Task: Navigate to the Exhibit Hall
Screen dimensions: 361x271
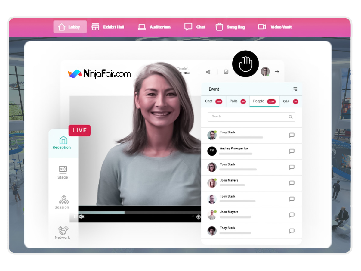Action: click(108, 27)
